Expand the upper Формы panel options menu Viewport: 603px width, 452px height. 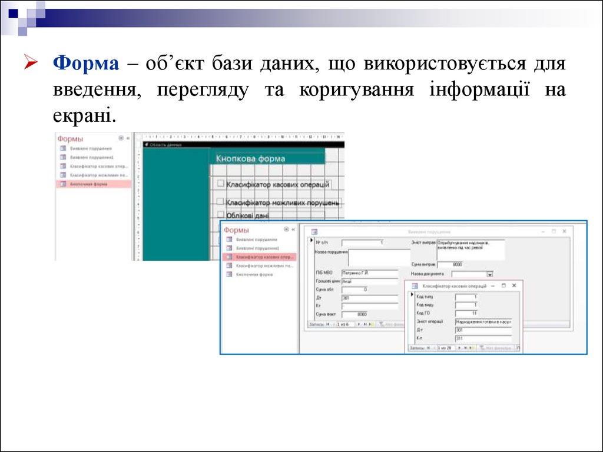(x=121, y=138)
